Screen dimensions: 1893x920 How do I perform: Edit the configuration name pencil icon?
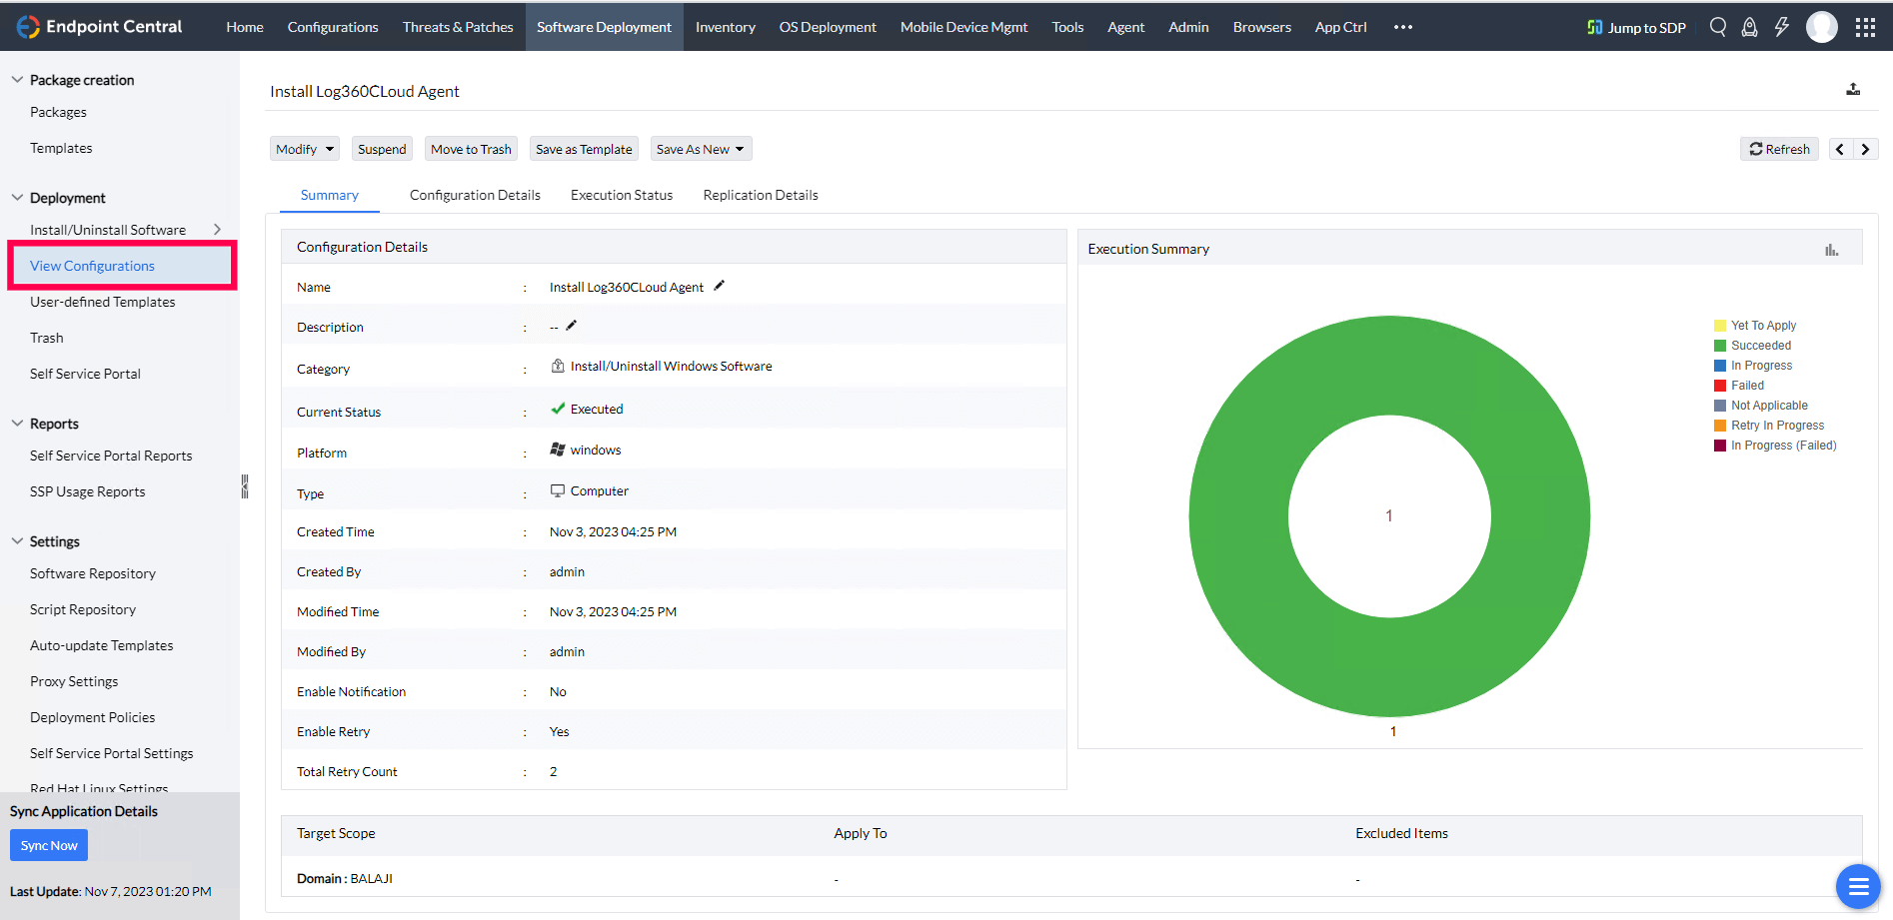click(x=719, y=286)
